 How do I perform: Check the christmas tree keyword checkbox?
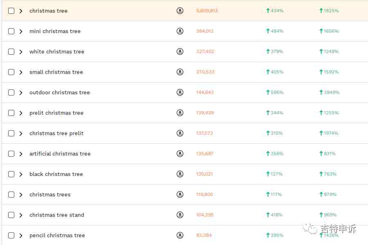pyautogui.click(x=11, y=11)
